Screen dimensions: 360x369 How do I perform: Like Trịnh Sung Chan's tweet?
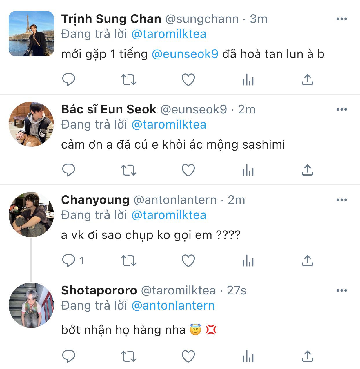coord(188,79)
